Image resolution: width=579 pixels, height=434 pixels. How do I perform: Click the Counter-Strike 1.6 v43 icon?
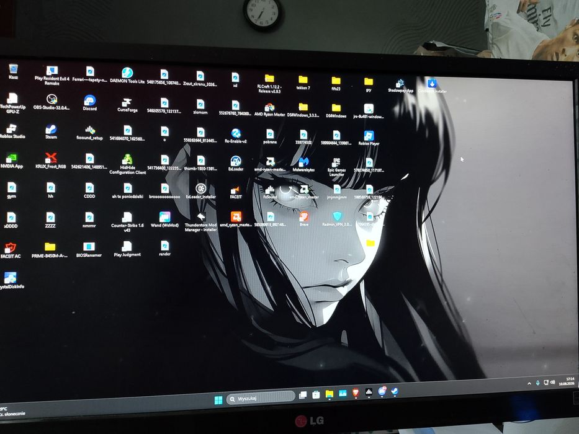[x=127, y=222]
